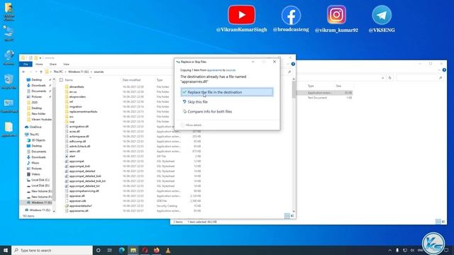Click the Cortana circle on the taskbar
Viewport: 454px width, 255px height.
[x=98, y=250]
